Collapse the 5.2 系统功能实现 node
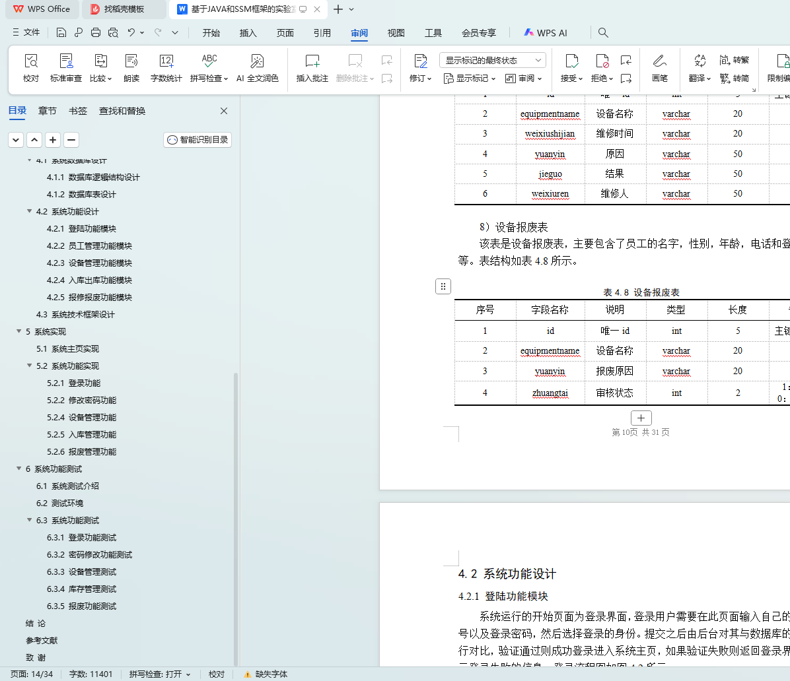Image resolution: width=790 pixels, height=681 pixels. tap(29, 366)
